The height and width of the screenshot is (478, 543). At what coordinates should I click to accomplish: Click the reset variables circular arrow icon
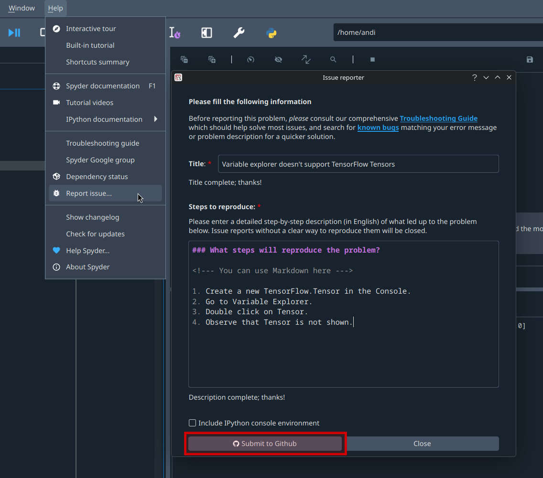[250, 60]
